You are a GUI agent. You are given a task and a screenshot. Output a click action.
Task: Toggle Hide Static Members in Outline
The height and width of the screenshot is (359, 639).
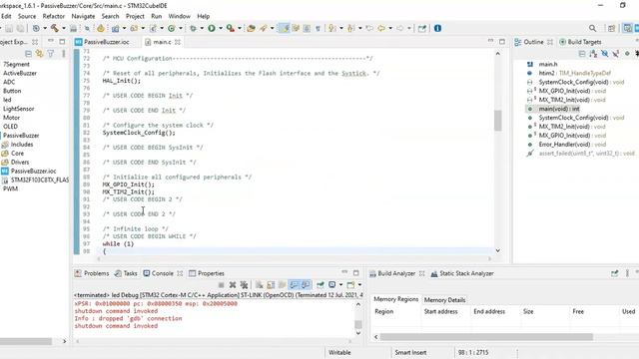coord(616,54)
